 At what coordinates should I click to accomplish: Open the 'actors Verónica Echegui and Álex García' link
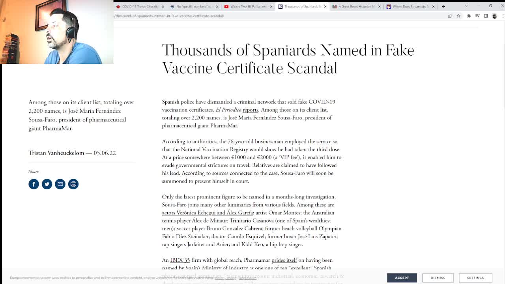click(x=207, y=213)
